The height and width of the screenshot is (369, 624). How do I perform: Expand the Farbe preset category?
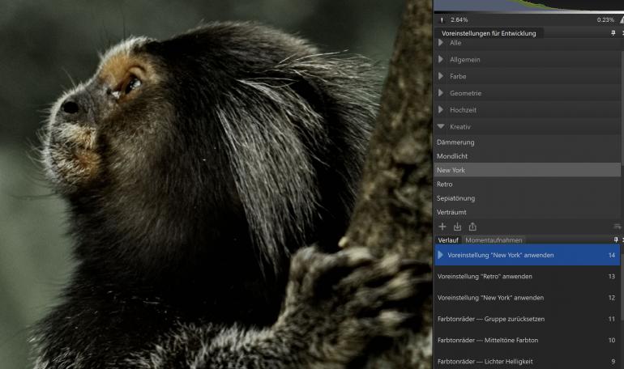pos(441,76)
